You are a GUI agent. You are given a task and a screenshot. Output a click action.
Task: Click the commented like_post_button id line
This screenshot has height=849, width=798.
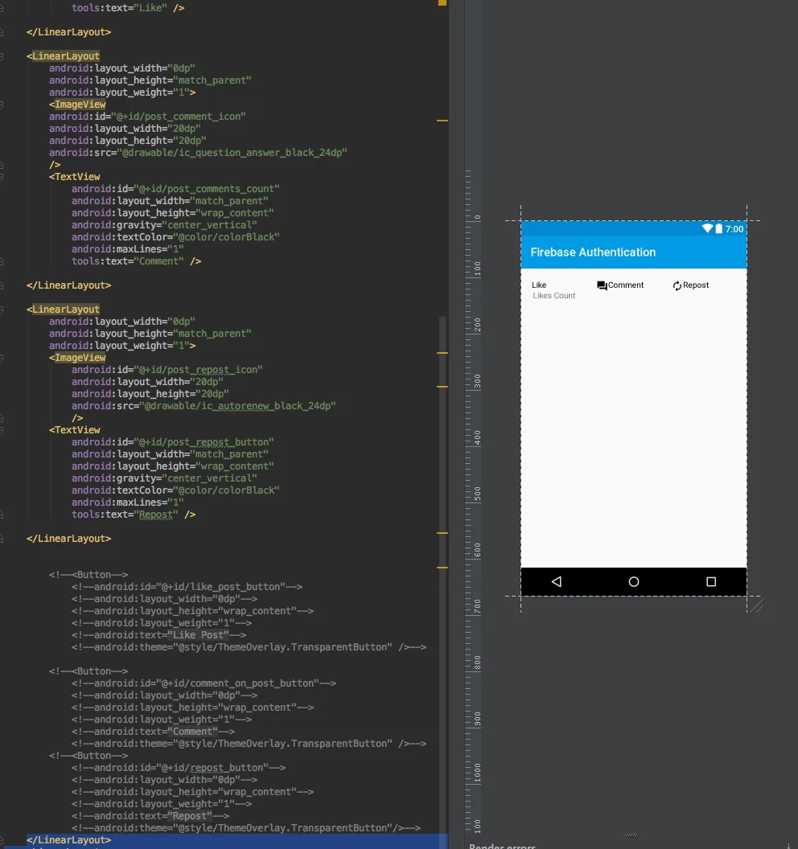187,587
